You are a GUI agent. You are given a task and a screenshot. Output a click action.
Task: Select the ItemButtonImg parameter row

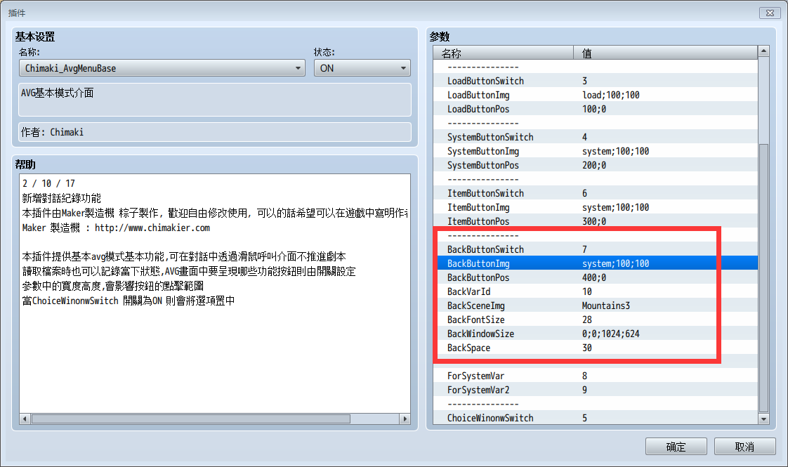596,208
